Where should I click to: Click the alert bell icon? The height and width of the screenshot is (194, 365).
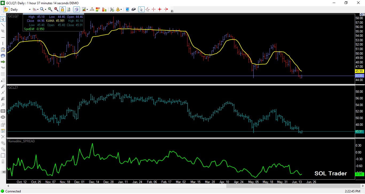[118, 9]
